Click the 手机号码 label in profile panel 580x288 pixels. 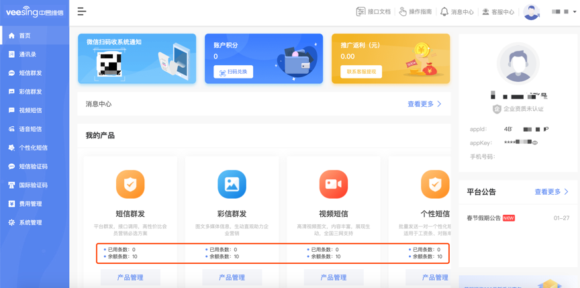click(483, 156)
